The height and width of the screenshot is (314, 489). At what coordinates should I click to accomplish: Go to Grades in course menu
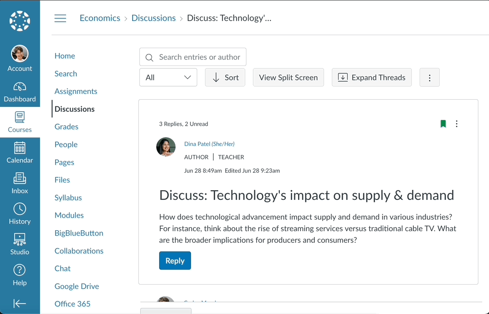[x=67, y=127]
